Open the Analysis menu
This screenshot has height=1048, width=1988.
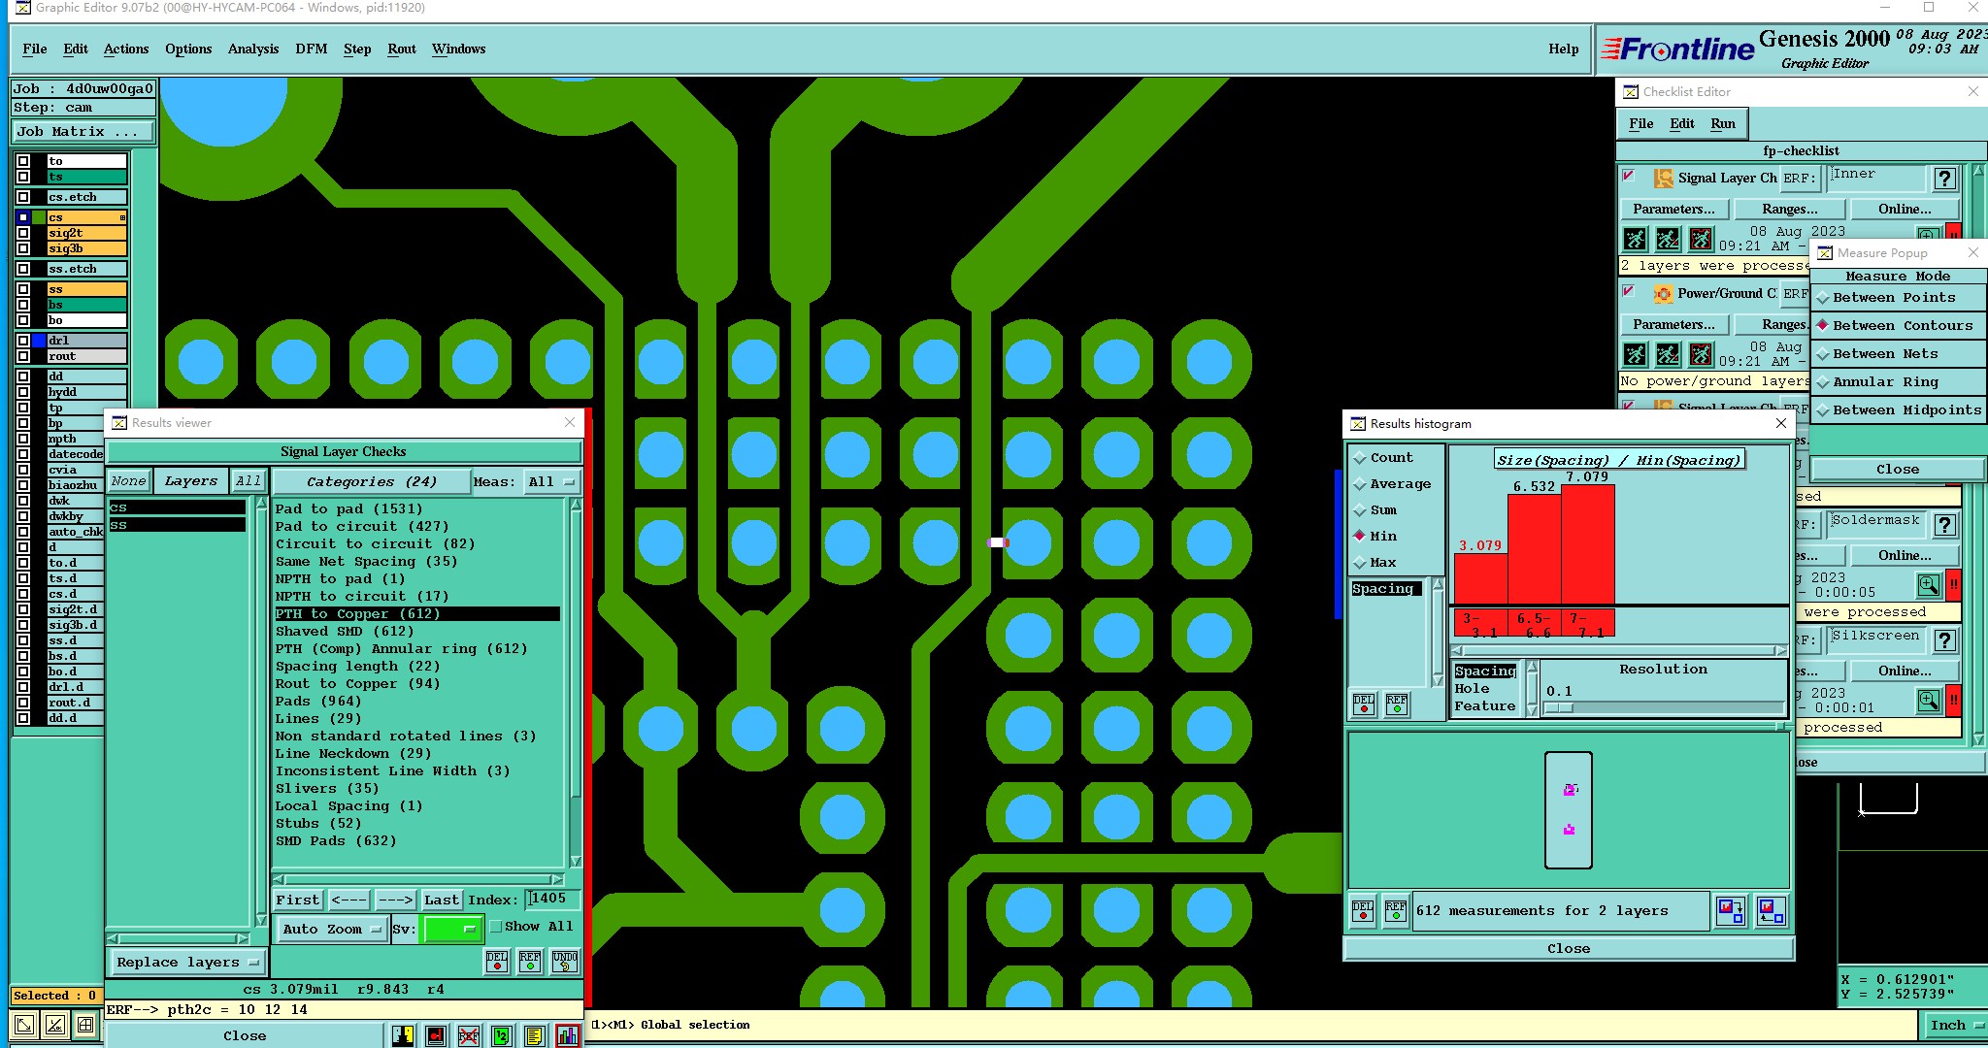(x=253, y=49)
